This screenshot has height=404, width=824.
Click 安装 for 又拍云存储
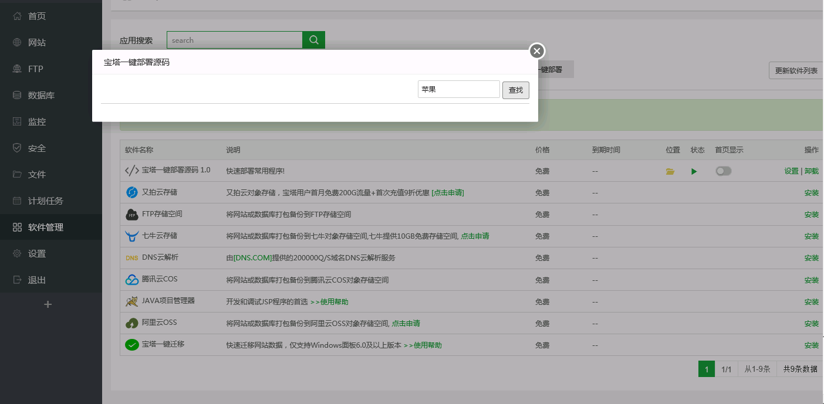(812, 193)
